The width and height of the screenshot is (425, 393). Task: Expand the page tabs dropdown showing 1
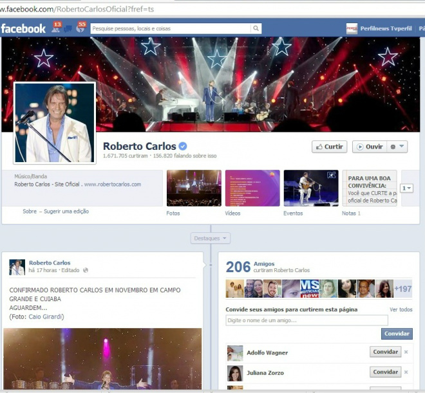tap(406, 188)
